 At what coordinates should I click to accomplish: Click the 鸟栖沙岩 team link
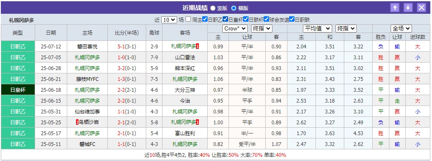89,123
